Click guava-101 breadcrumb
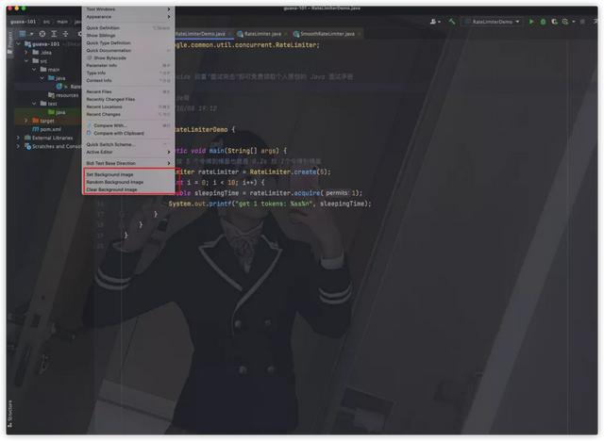 pos(23,22)
